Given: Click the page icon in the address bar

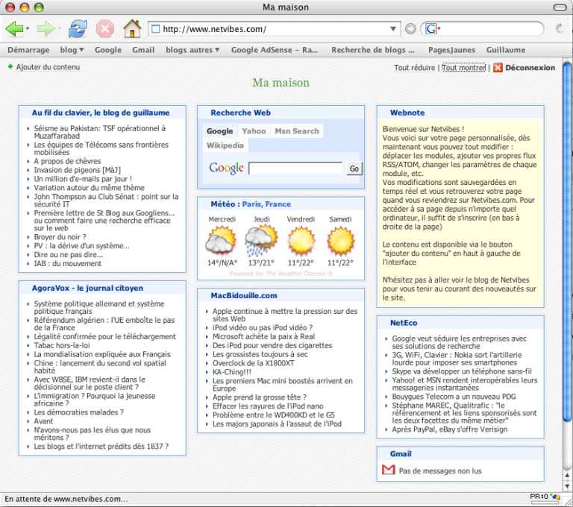Looking at the screenshot, I should (156, 29).
